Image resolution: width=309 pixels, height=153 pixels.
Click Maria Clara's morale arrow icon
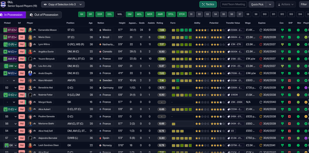(x=298, y=37)
